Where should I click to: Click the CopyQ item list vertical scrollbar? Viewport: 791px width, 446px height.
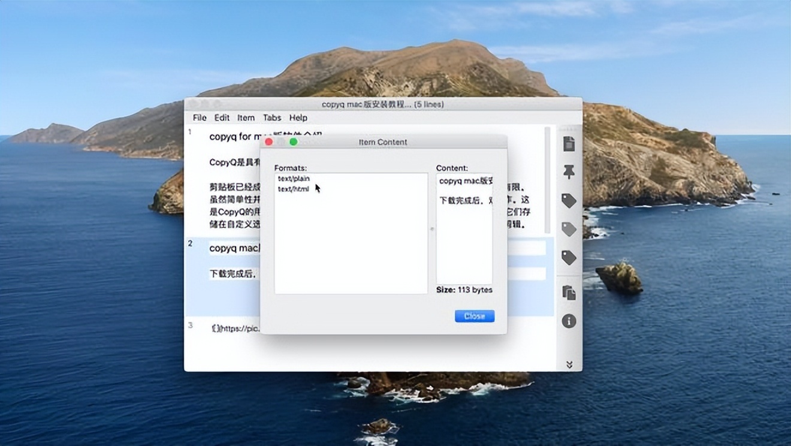(547, 180)
